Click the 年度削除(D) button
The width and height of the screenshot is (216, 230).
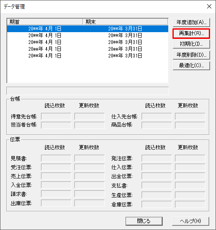coord(191,55)
